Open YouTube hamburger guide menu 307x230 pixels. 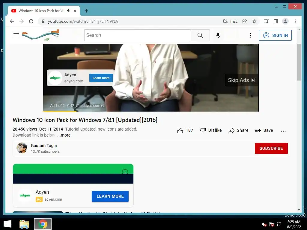pyautogui.click(x=16, y=35)
